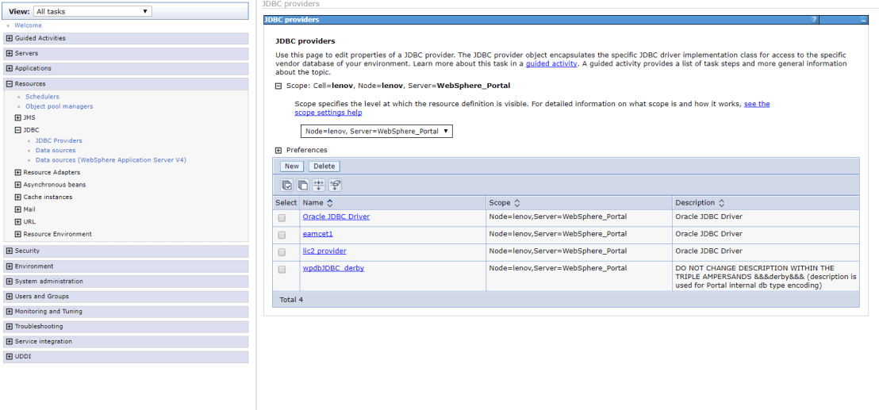Tick the wpdbJDBC_derby row checkbox
Screen dimensions: 879x410
tap(282, 270)
